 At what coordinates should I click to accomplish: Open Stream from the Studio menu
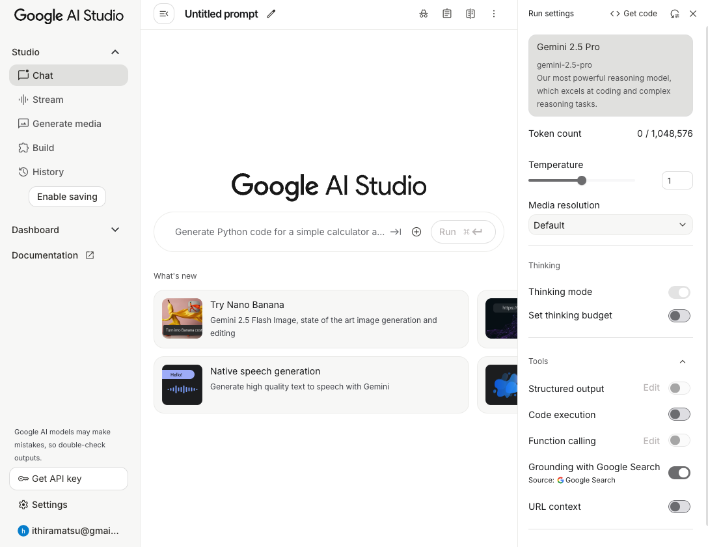(x=48, y=100)
